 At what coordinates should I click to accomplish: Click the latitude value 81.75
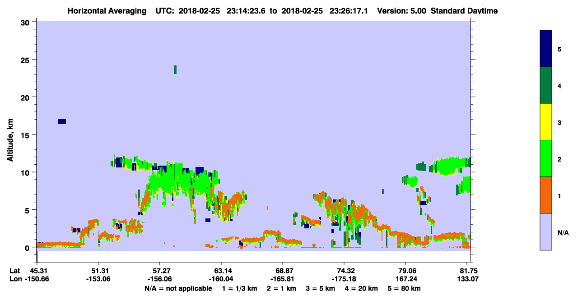[x=470, y=271]
